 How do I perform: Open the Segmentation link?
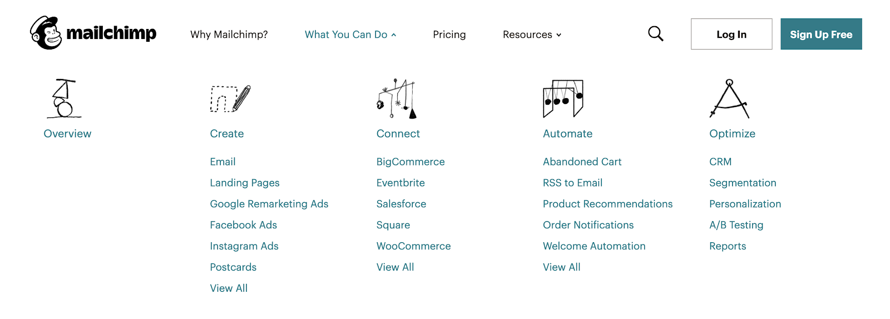point(743,183)
